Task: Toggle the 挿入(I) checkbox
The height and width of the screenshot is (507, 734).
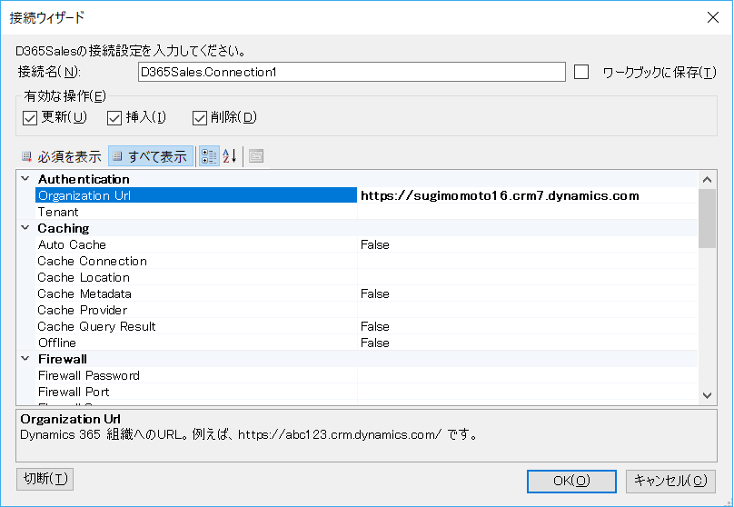Action: [x=114, y=118]
